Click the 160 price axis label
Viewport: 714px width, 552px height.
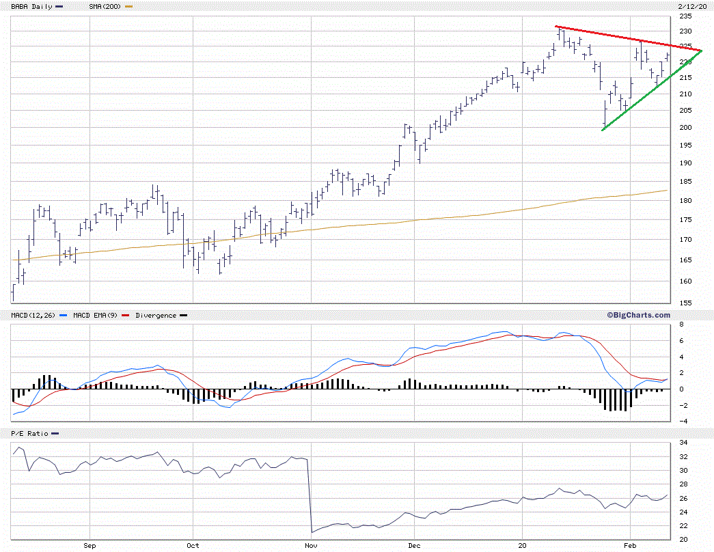(x=685, y=281)
